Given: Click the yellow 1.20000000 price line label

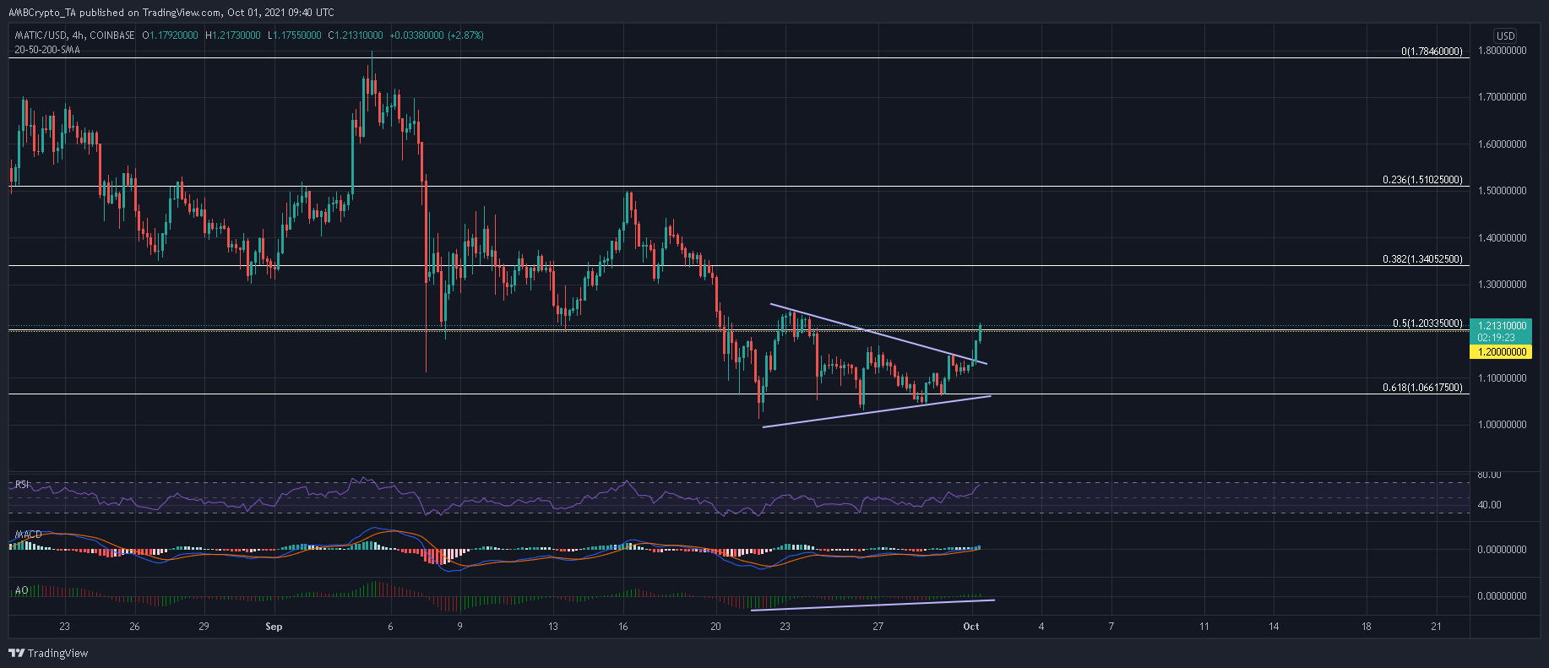Looking at the screenshot, I should [1500, 352].
